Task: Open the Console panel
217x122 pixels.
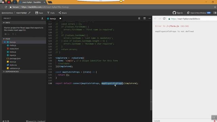Action: (x=157, y=121)
